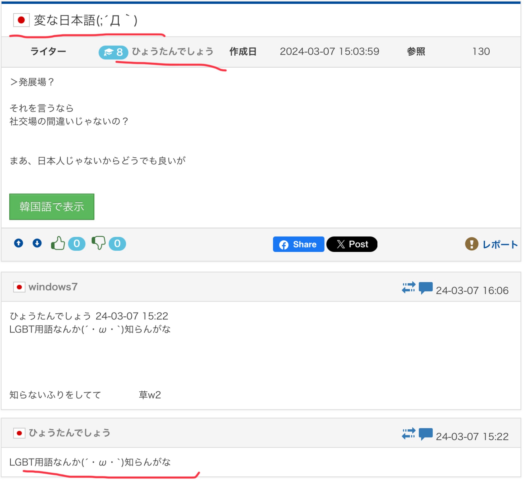Click the Japan flag icon beside the post title
Viewport: 524px width, 483px height.
pos(21,20)
